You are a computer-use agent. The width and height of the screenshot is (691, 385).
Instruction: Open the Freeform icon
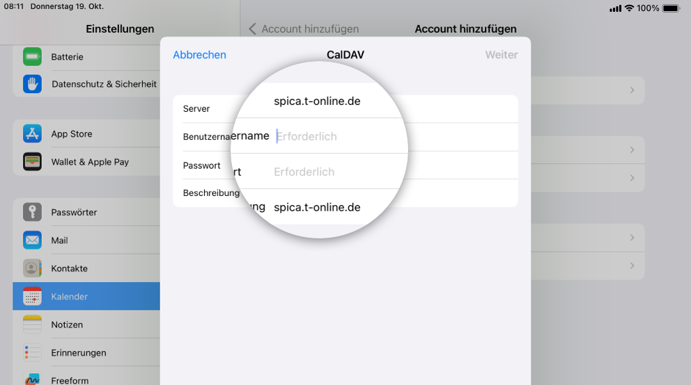click(x=32, y=378)
